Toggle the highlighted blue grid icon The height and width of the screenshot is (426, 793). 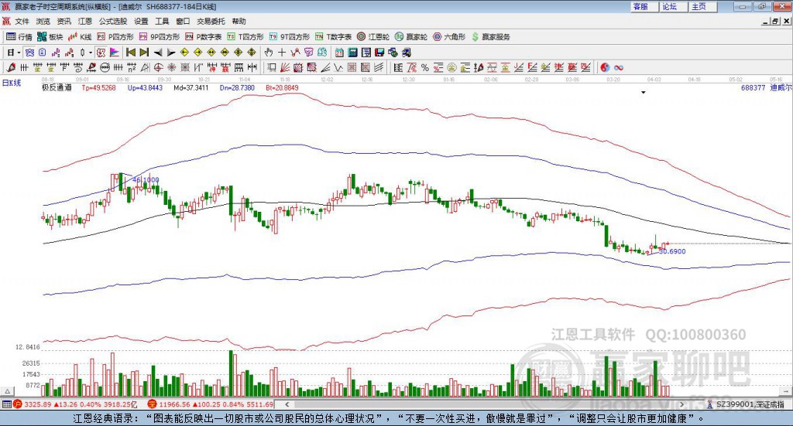30,53
